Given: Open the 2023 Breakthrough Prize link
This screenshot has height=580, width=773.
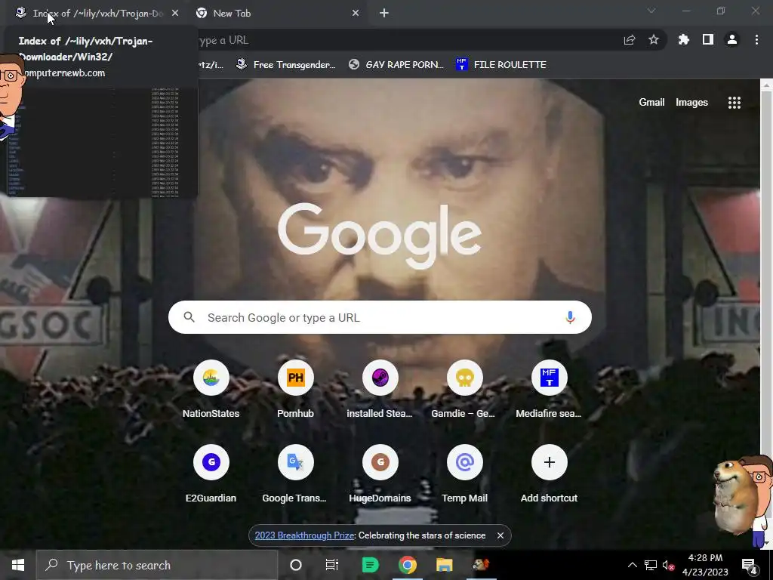Looking at the screenshot, I should pyautogui.click(x=305, y=535).
